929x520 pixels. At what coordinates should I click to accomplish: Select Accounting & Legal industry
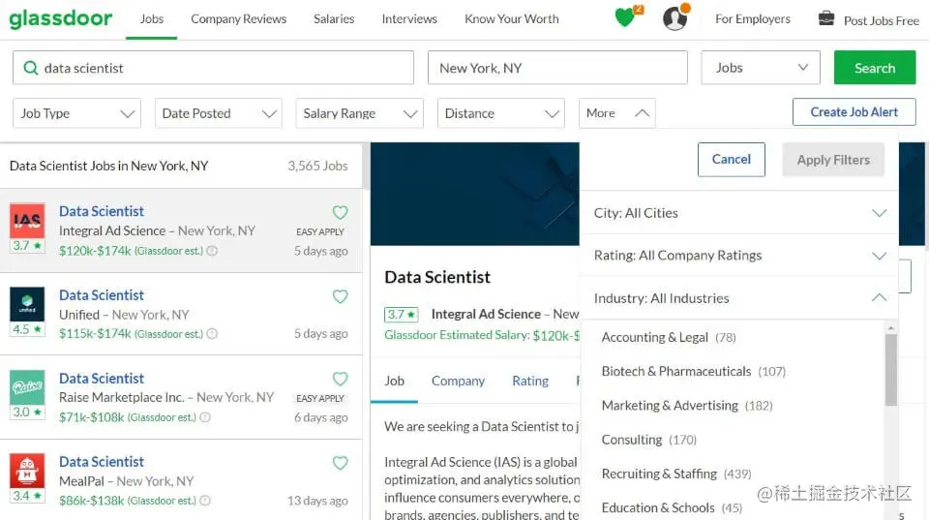tap(669, 337)
